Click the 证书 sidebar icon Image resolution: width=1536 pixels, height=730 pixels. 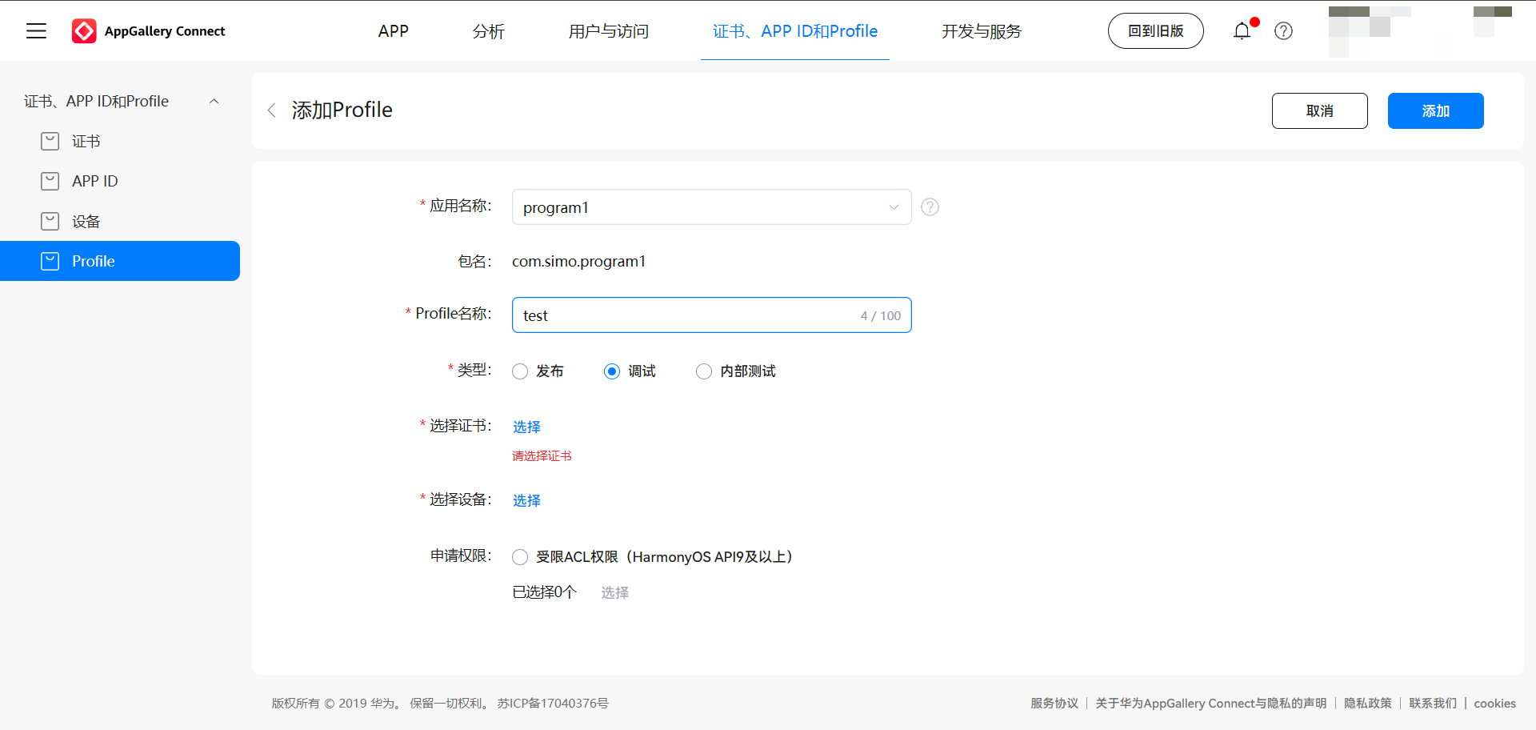pos(50,142)
